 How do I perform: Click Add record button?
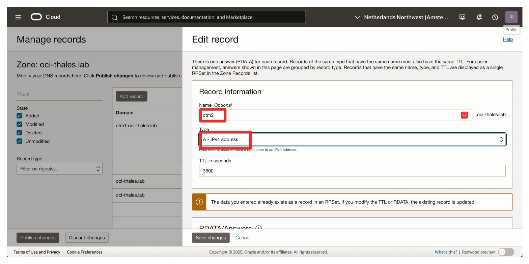pyautogui.click(x=132, y=96)
